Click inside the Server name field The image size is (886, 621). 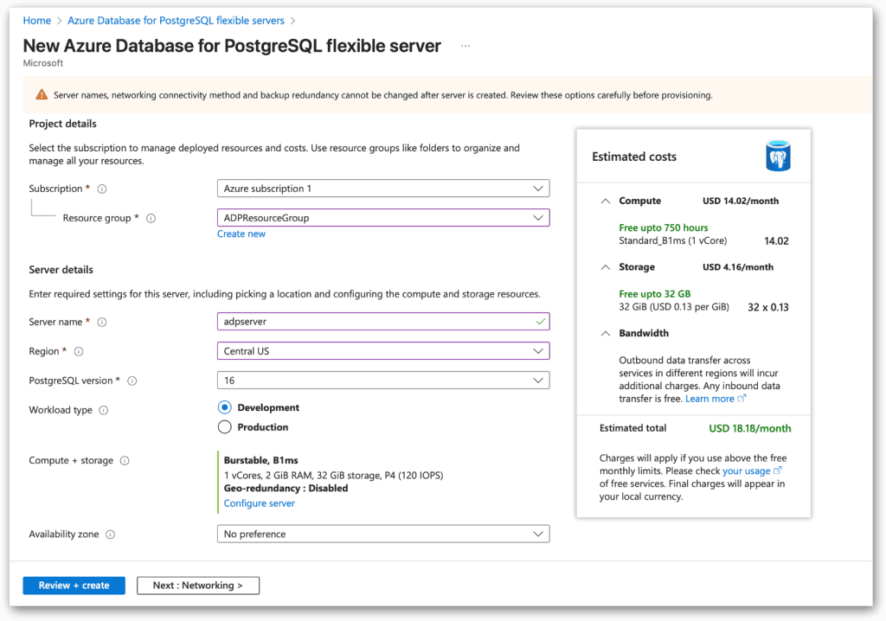[x=381, y=321]
